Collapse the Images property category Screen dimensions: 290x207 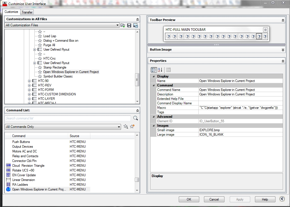pos(154,126)
